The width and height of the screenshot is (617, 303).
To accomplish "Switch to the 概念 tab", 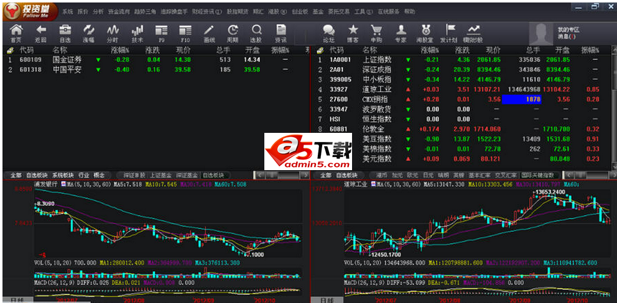I will click(99, 175).
